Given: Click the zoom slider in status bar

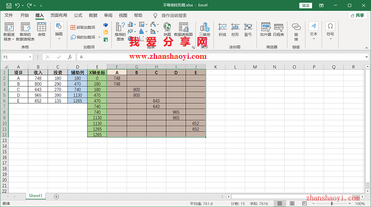Looking at the screenshot, I should click(x=332, y=203).
